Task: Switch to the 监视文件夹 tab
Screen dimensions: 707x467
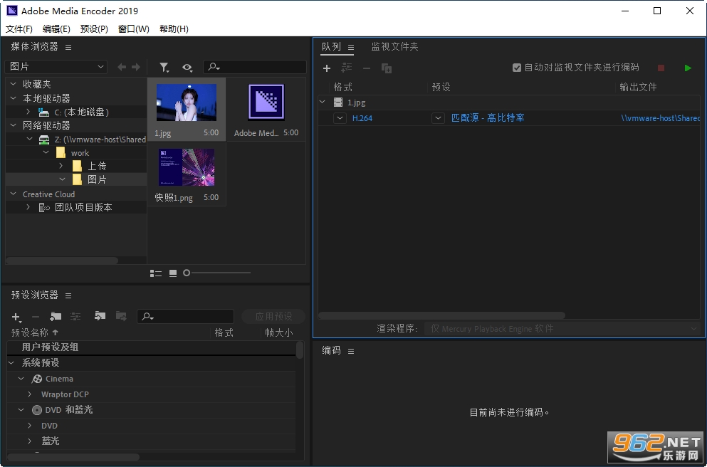Action: click(x=394, y=46)
